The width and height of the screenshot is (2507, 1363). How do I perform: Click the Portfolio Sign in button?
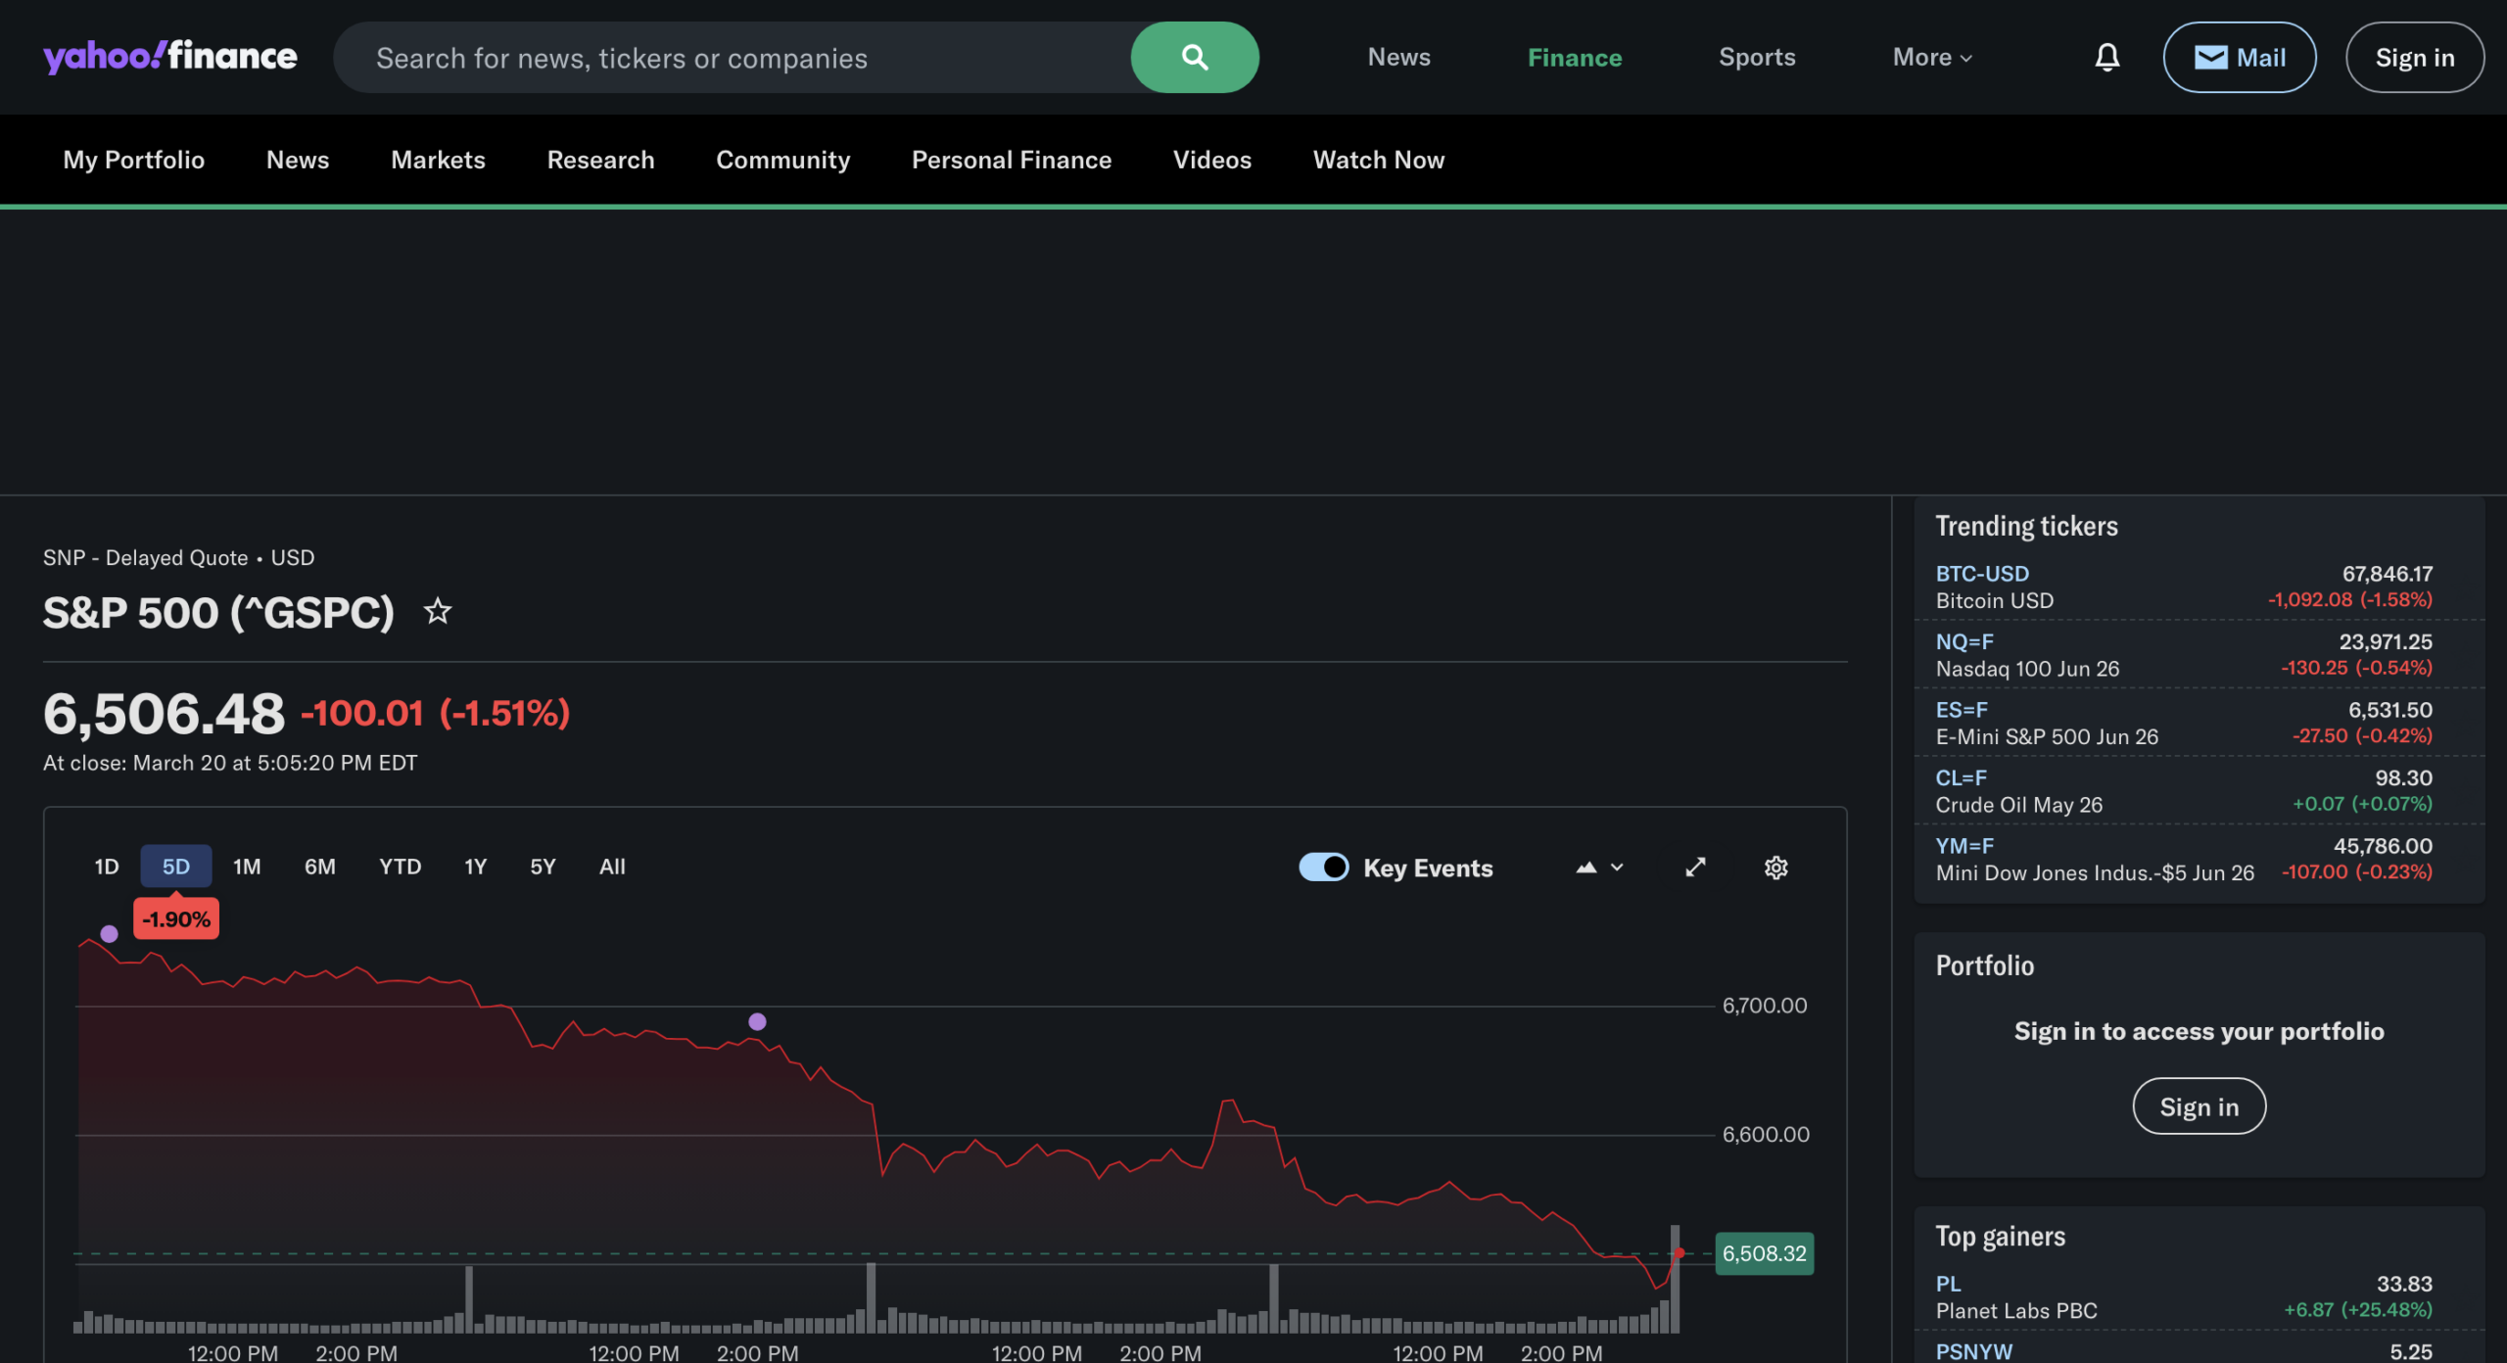(x=2199, y=1106)
